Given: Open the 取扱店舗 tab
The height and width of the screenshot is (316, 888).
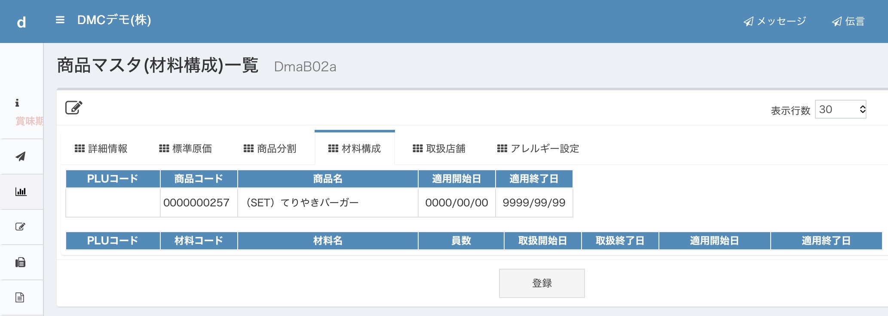Looking at the screenshot, I should click(x=439, y=149).
